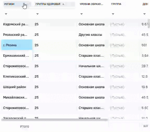Open filter icon under rightmost Дев column

point(144,14)
